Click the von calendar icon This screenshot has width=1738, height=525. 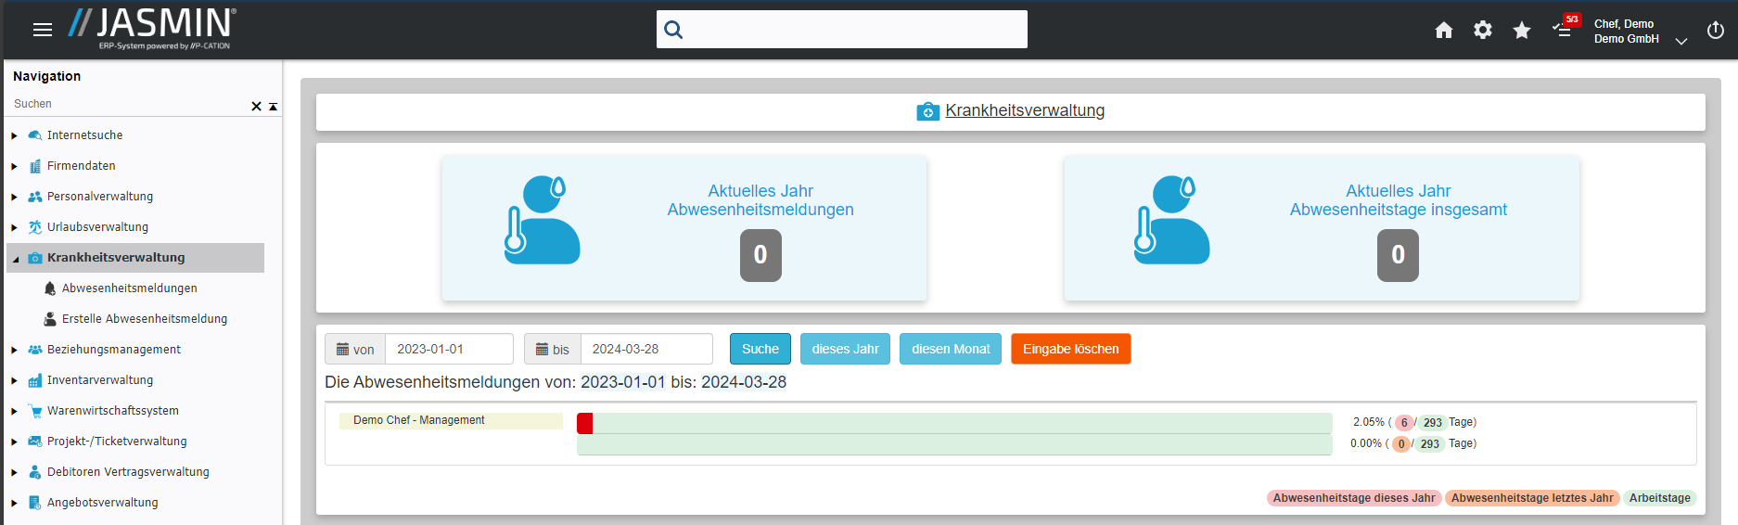pos(343,350)
